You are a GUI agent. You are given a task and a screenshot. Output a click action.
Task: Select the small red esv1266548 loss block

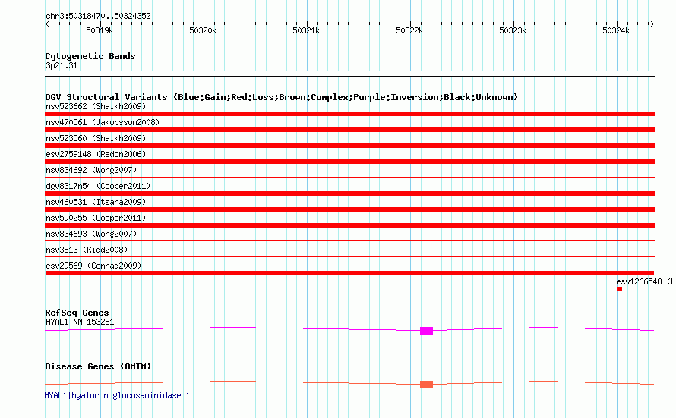tap(619, 289)
